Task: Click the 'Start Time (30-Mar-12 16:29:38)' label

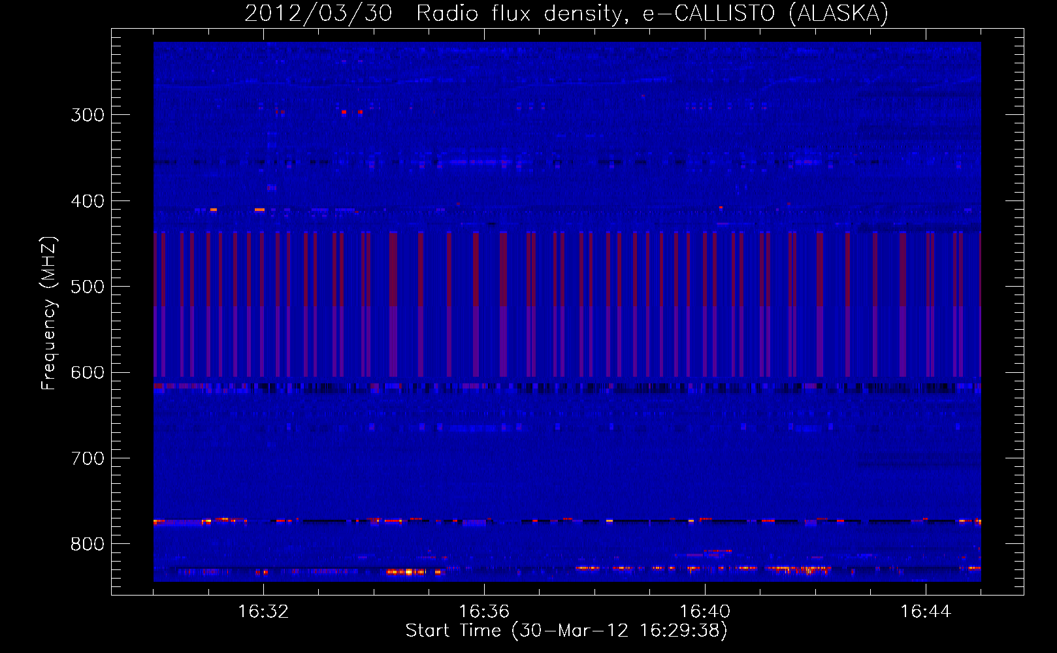Action: pyautogui.click(x=566, y=631)
